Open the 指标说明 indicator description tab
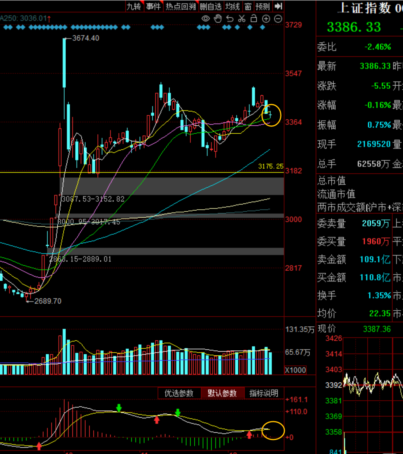403x454 pixels. (x=264, y=393)
